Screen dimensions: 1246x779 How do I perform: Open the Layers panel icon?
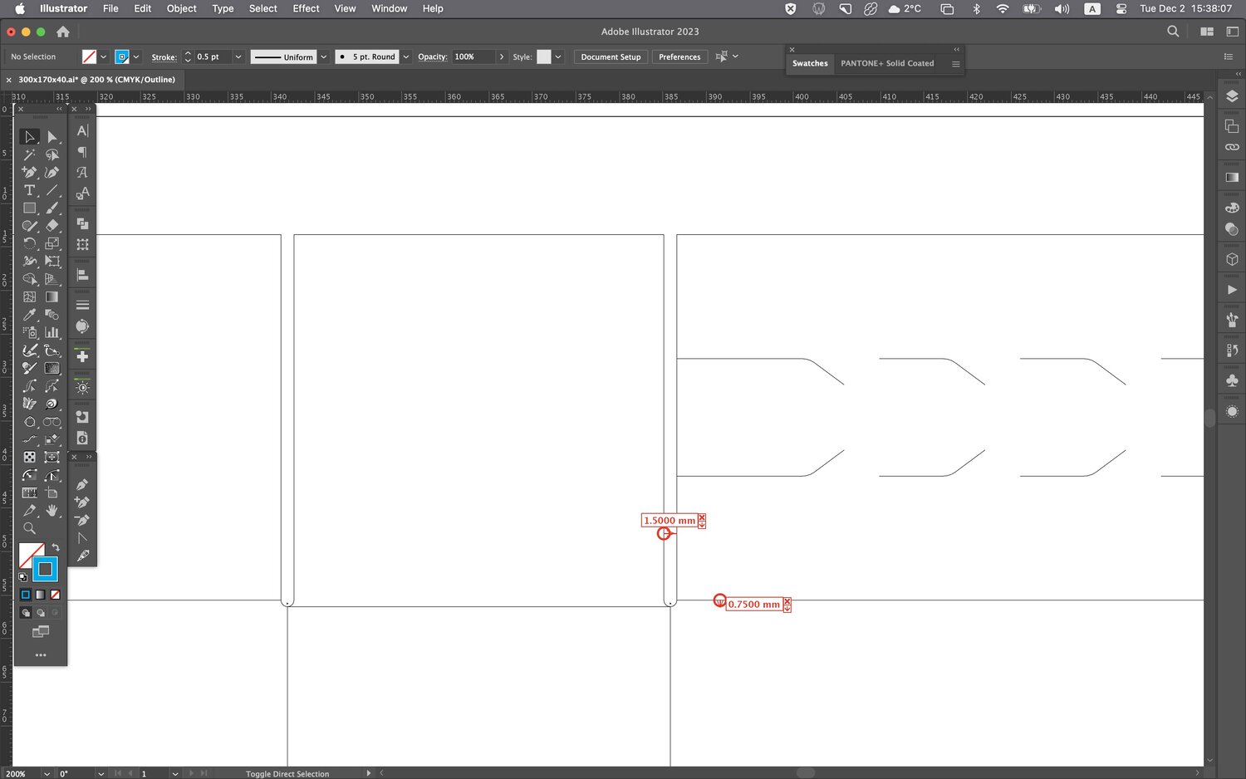coord(1232,96)
